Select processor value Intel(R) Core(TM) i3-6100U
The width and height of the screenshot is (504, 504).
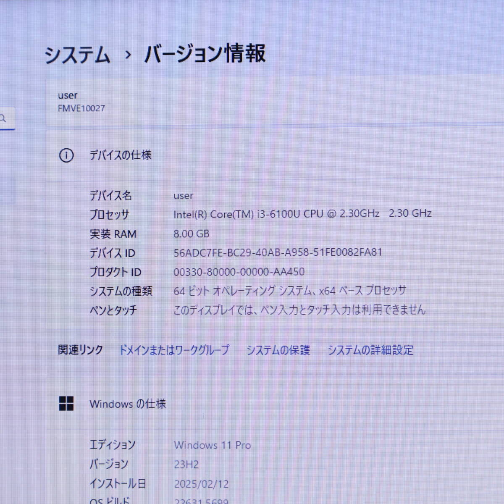(x=303, y=214)
